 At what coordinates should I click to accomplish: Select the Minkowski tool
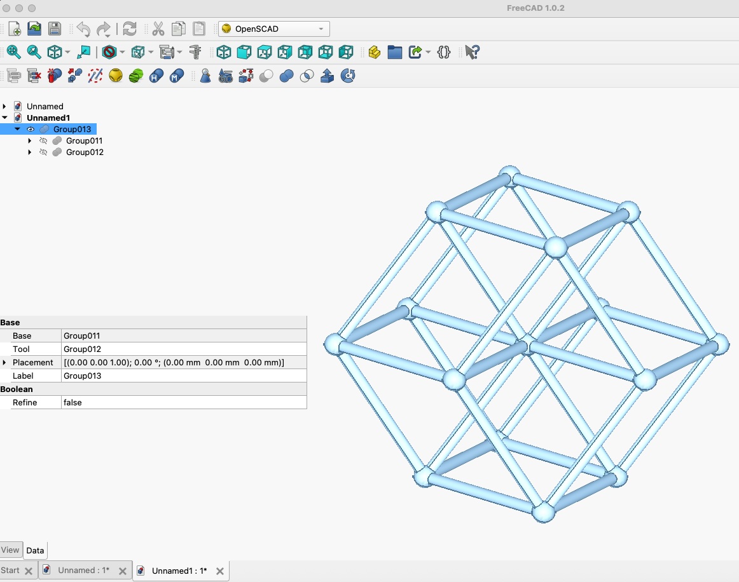(x=176, y=76)
